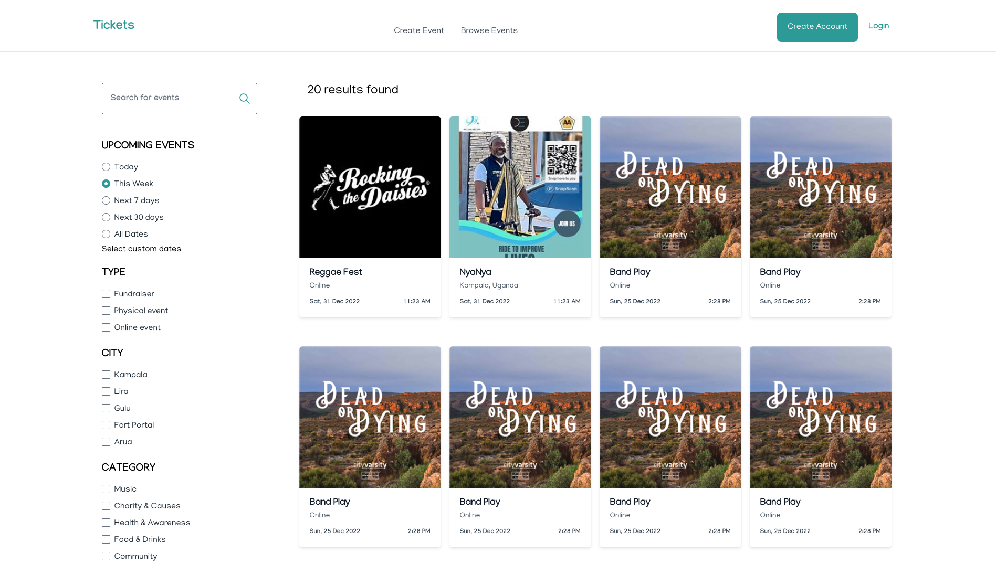Check the Fundraiser type checkbox

click(106, 294)
